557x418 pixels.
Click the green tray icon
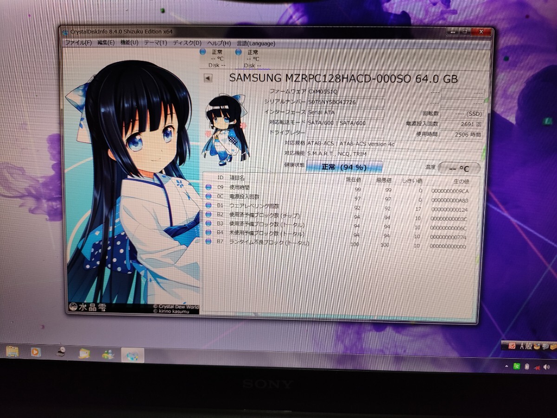(x=517, y=366)
